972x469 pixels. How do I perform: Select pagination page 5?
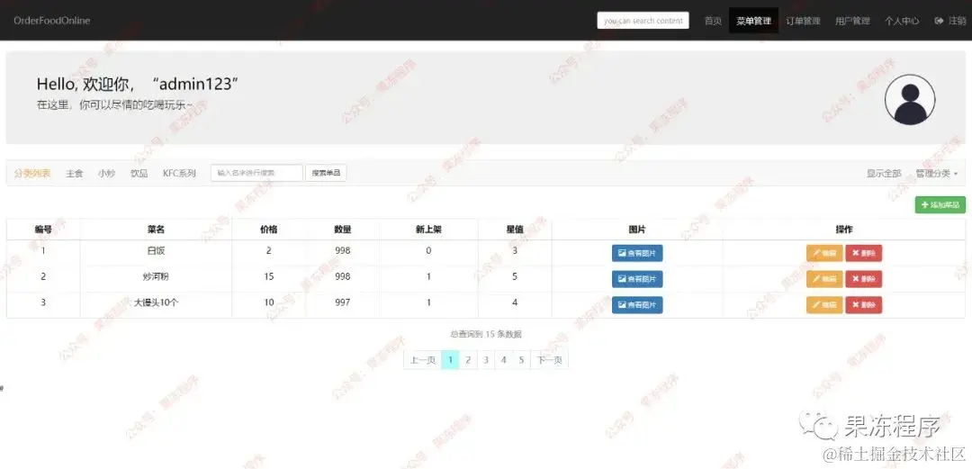point(522,360)
